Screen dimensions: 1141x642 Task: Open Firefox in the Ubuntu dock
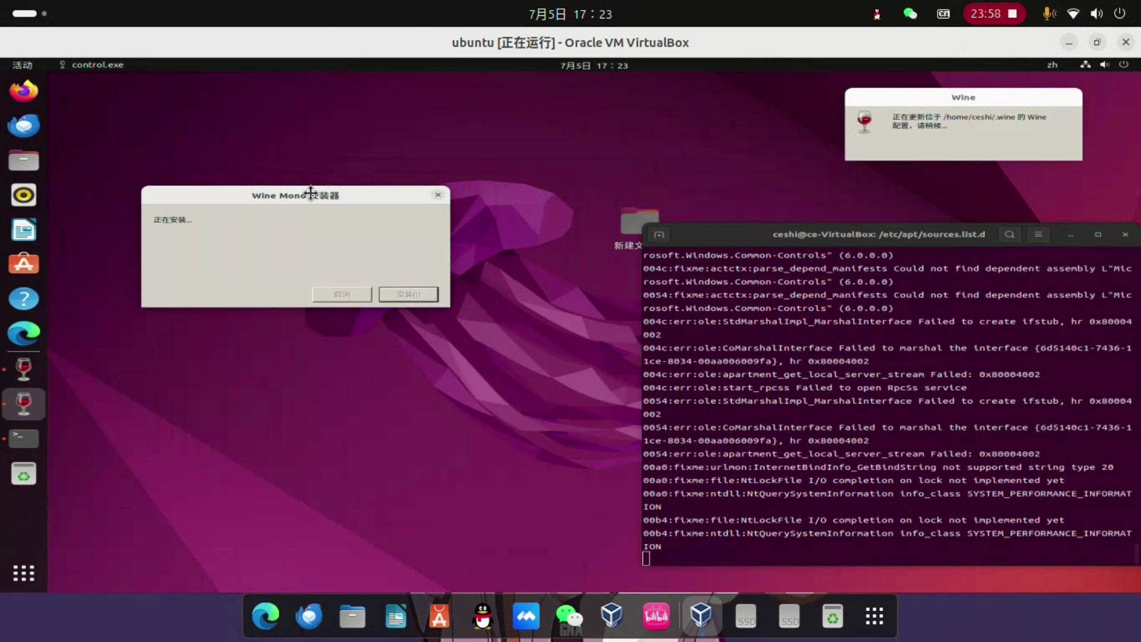click(x=24, y=91)
